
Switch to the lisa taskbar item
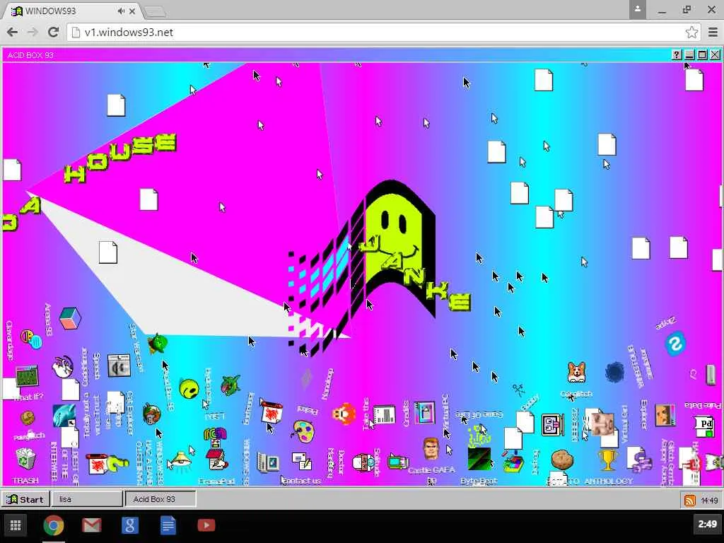click(x=87, y=499)
